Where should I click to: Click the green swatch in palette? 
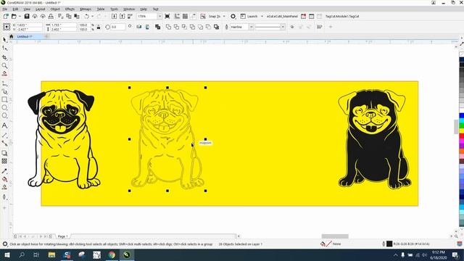[462, 125]
